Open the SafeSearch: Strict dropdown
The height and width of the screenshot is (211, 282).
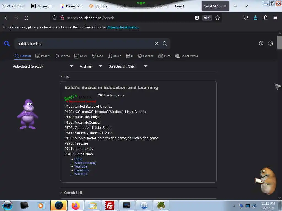[x=128, y=66]
